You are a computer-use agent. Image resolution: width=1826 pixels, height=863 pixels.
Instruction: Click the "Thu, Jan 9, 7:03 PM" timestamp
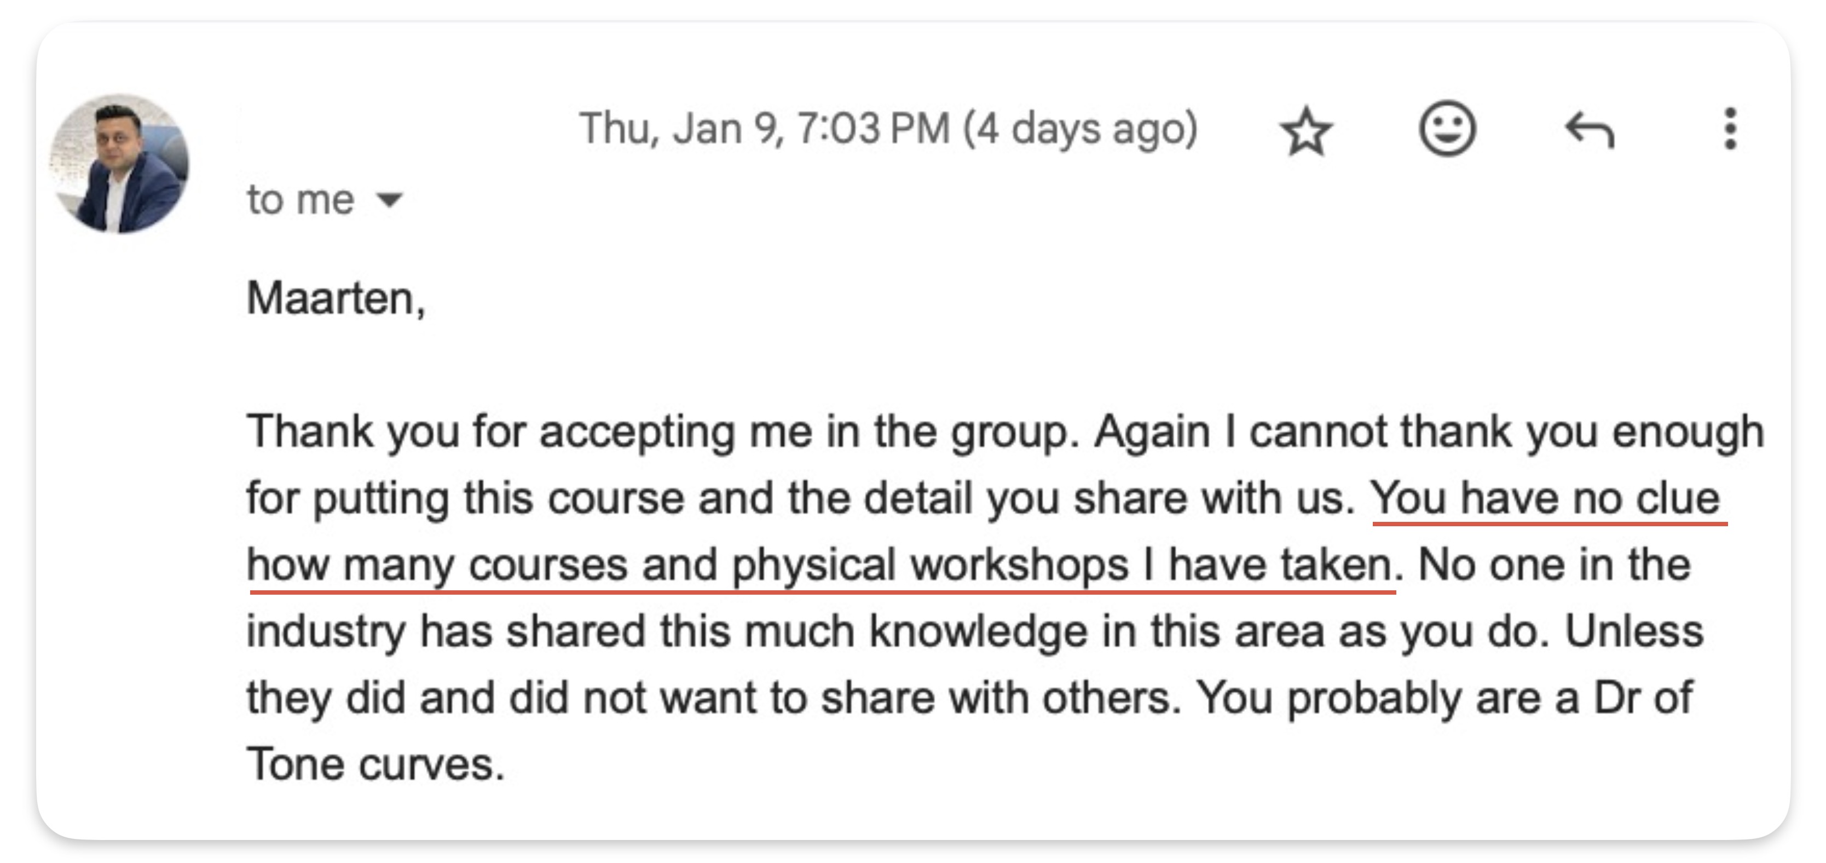tap(764, 129)
